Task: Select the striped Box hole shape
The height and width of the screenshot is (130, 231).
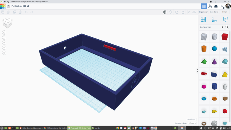Action: (204, 37)
